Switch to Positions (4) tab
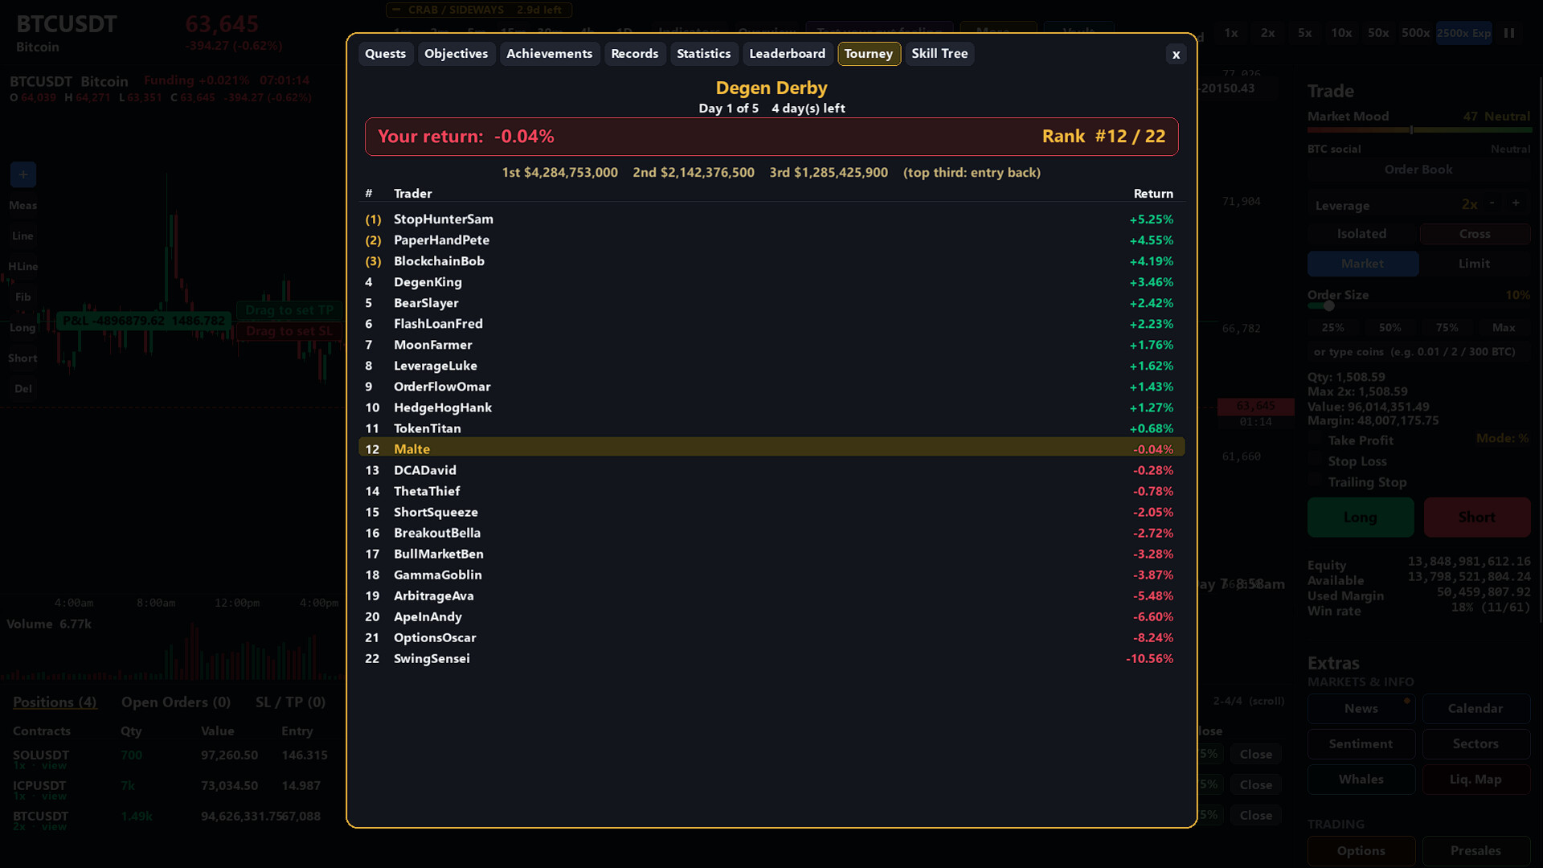This screenshot has width=1543, height=868. (x=55, y=702)
